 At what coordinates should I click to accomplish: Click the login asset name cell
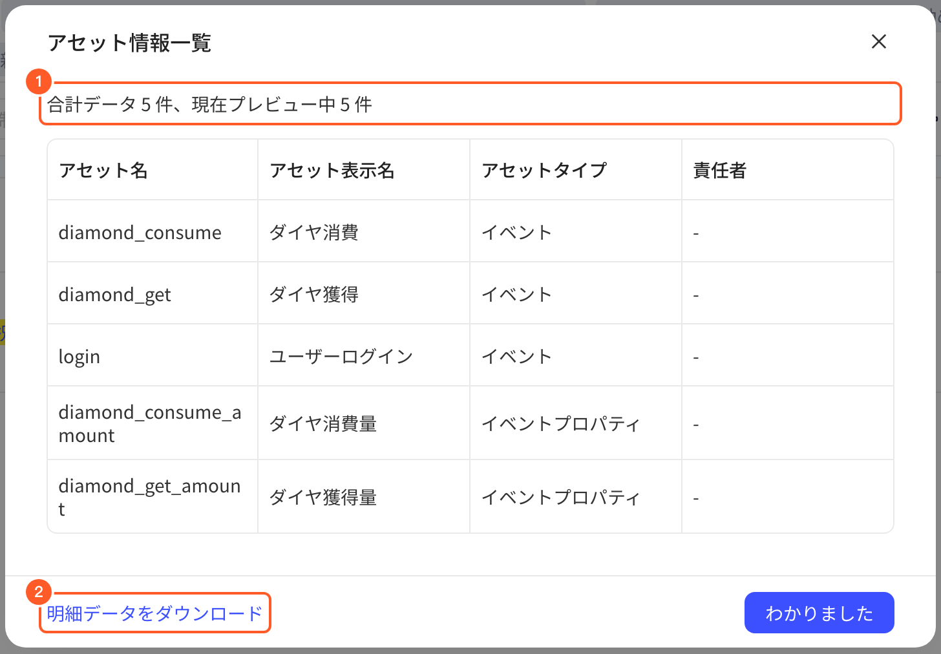[x=153, y=356]
